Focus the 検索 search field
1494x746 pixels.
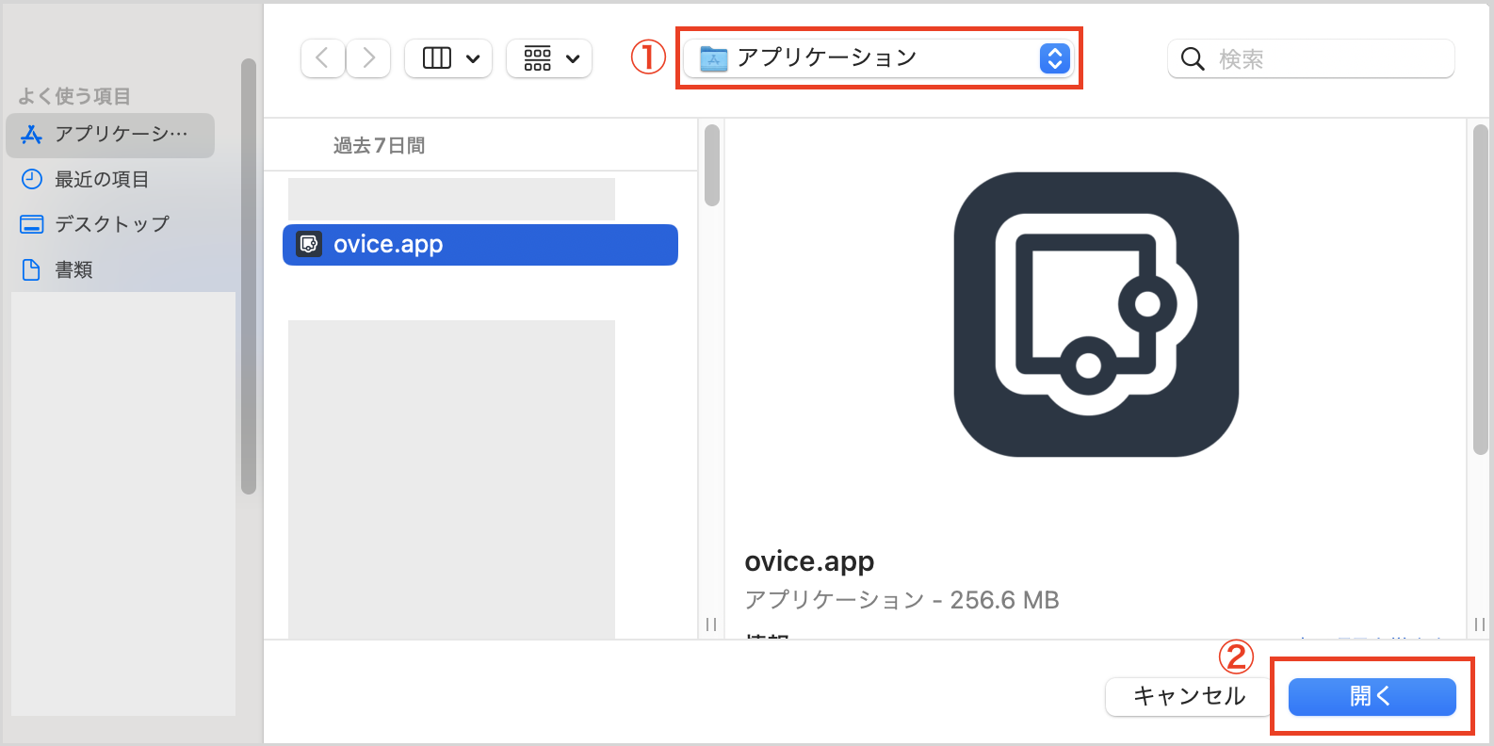(1311, 58)
